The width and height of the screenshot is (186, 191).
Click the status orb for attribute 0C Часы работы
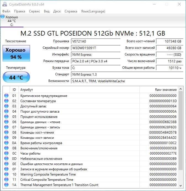click(6, 153)
